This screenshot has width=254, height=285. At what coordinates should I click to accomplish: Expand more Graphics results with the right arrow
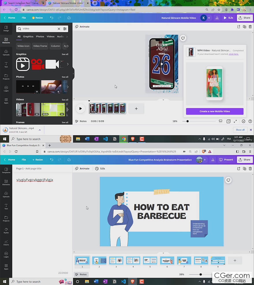click(68, 64)
